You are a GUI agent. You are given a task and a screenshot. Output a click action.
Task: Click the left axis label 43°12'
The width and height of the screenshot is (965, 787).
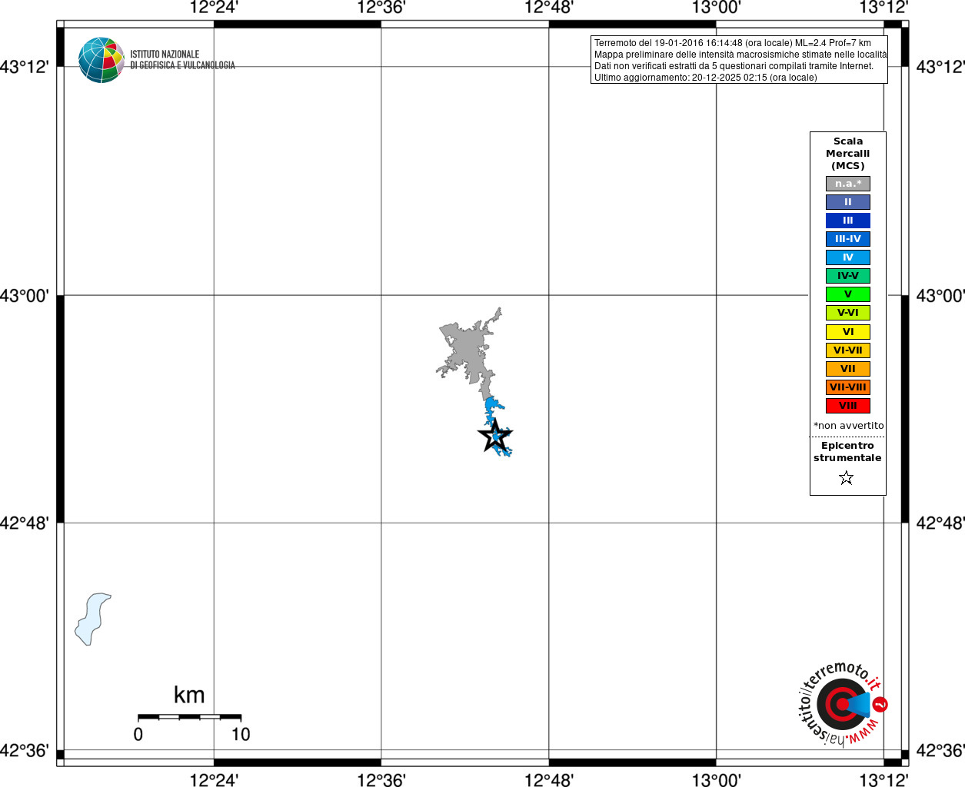click(25, 67)
